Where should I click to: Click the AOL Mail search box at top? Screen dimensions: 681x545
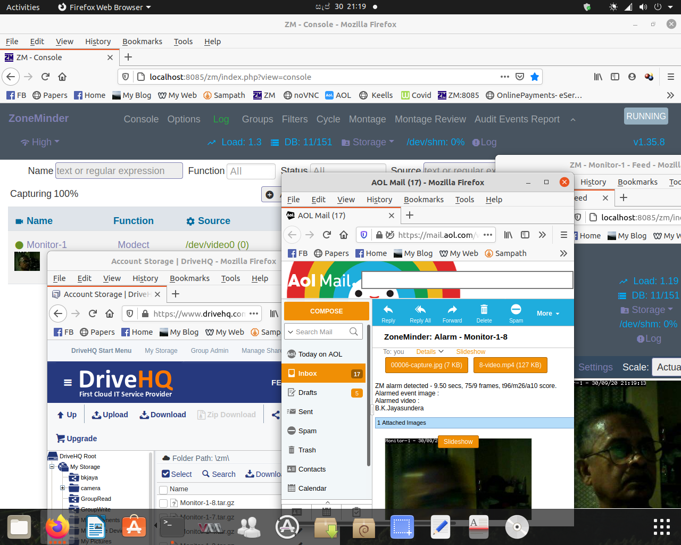click(x=467, y=280)
